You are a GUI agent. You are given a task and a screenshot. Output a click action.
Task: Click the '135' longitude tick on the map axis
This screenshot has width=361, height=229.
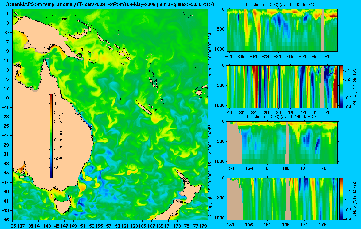click(12, 226)
